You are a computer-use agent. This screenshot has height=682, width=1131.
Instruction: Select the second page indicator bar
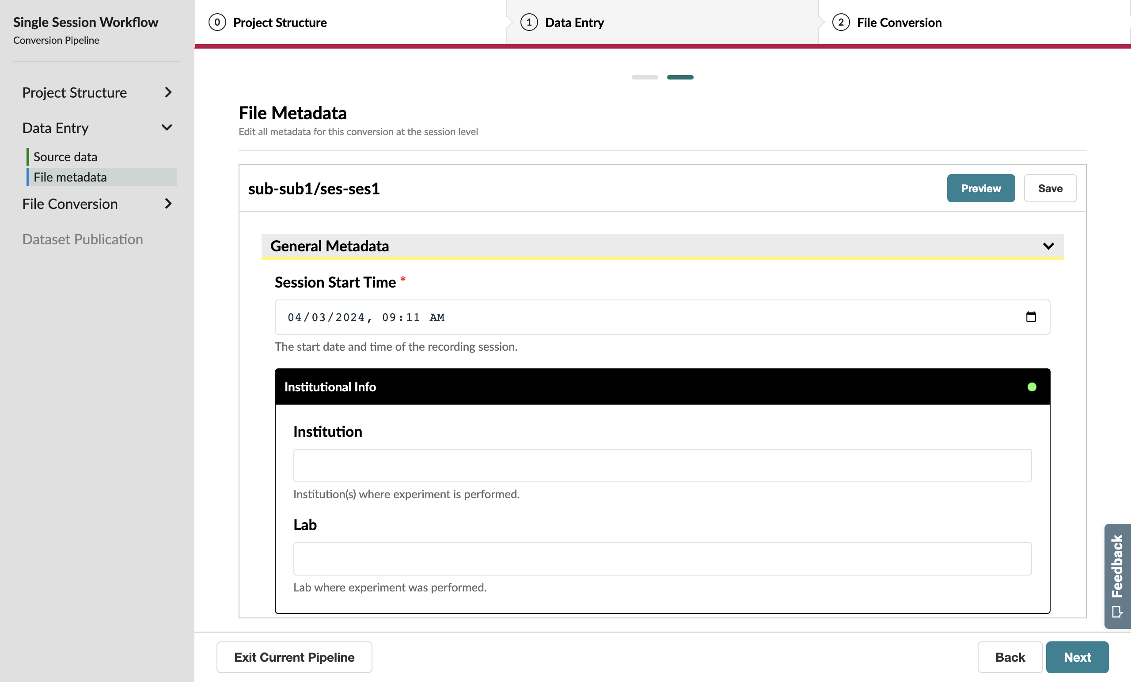point(680,77)
